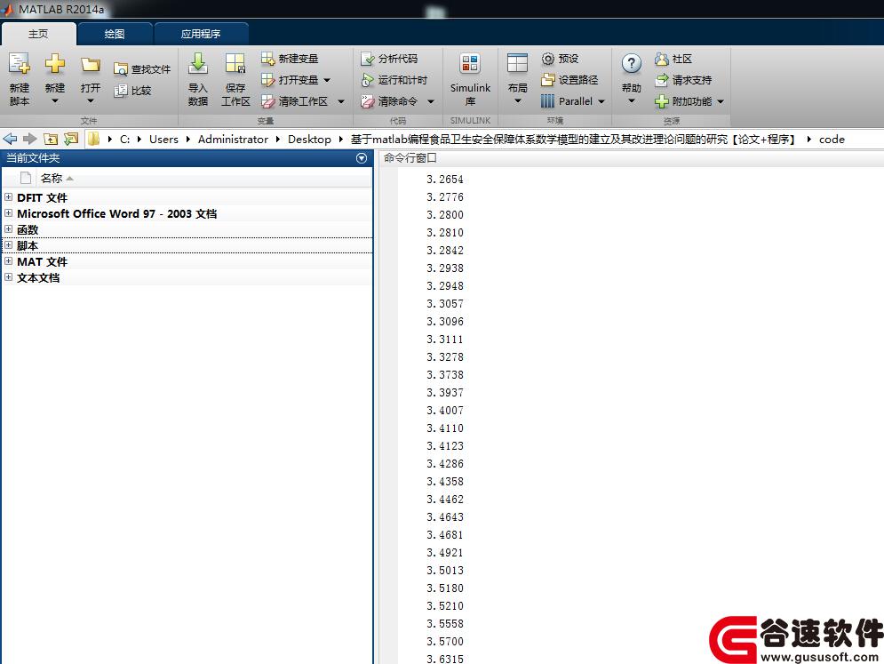Click Set Path (设置路径) icon
This screenshot has height=664, width=884.
tap(548, 80)
